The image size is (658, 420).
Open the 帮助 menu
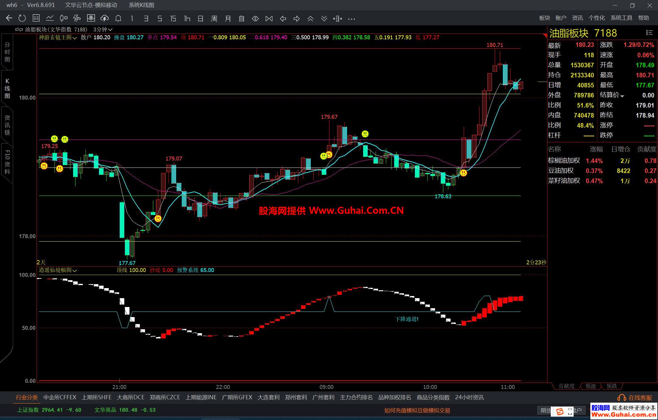[643, 18]
